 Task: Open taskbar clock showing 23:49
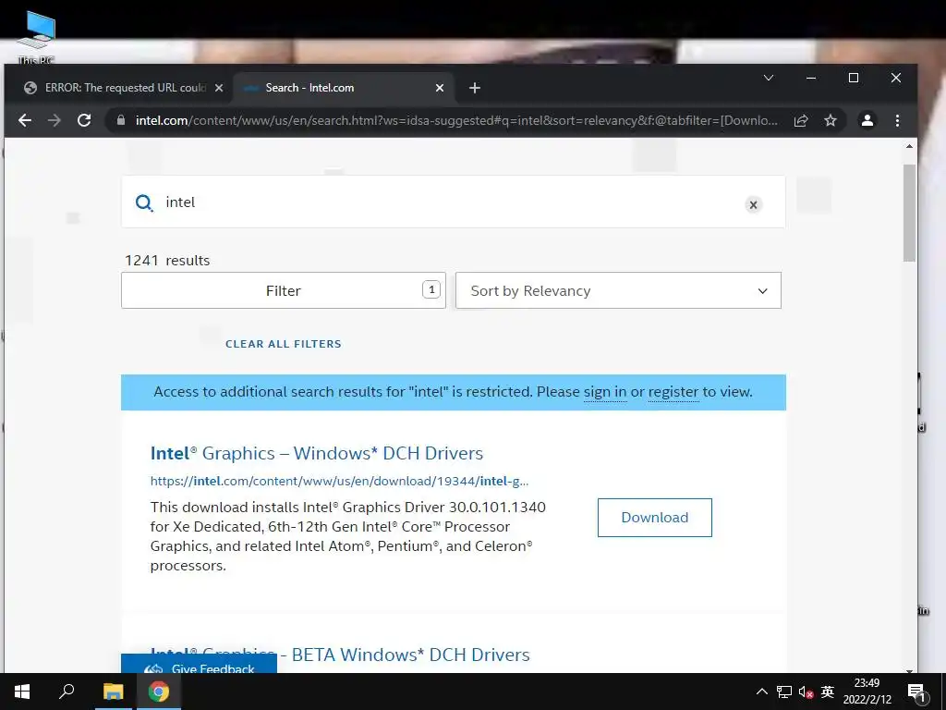click(867, 692)
